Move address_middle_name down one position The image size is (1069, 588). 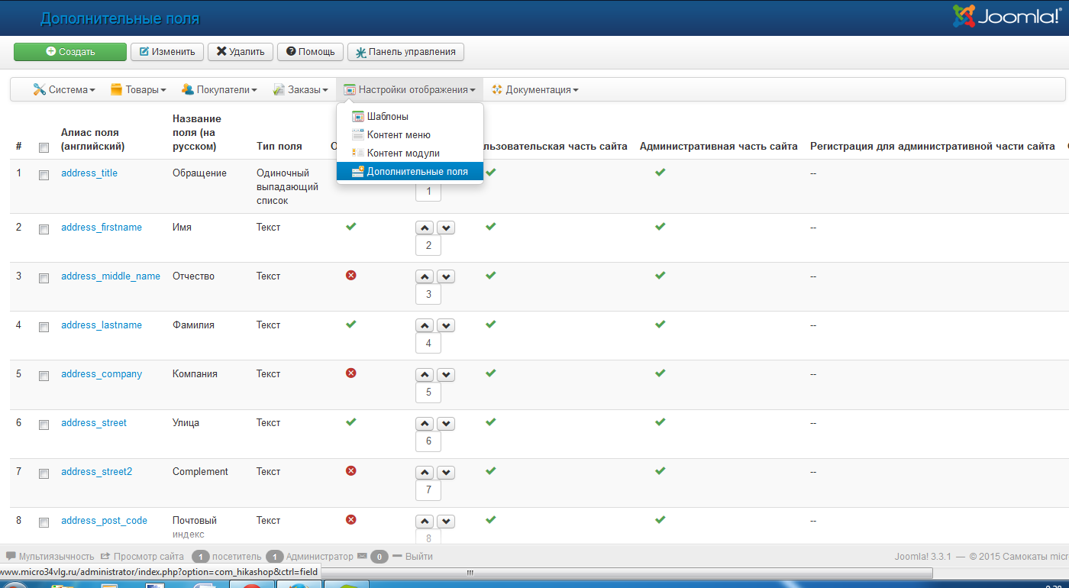pos(446,276)
